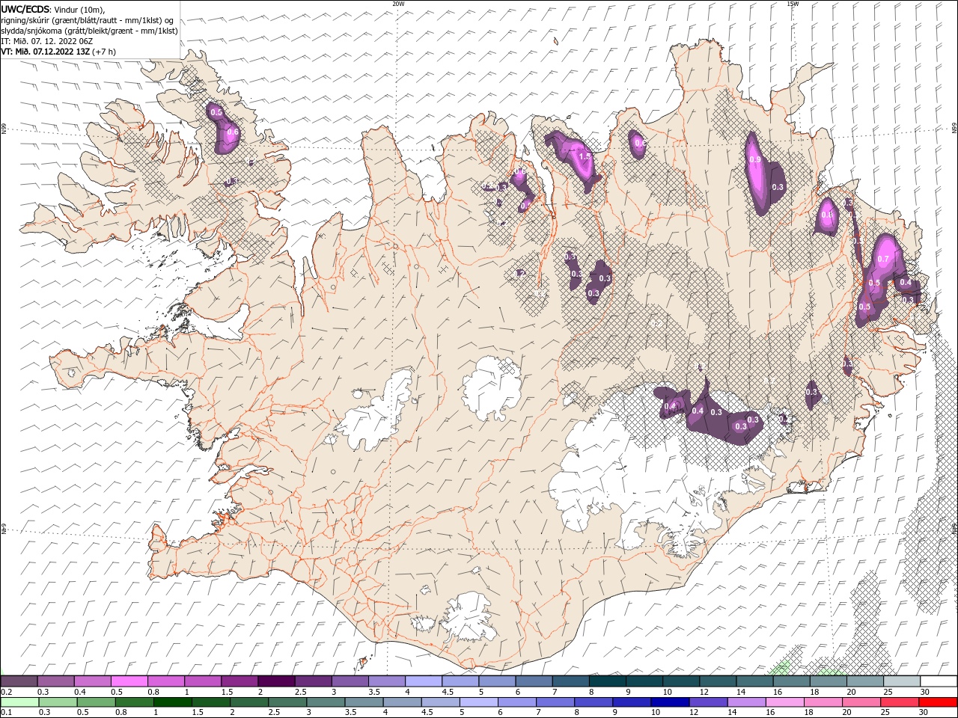Click the 0.7 snowfall value in the east
This screenshot has width=958, height=718.
[x=883, y=260]
